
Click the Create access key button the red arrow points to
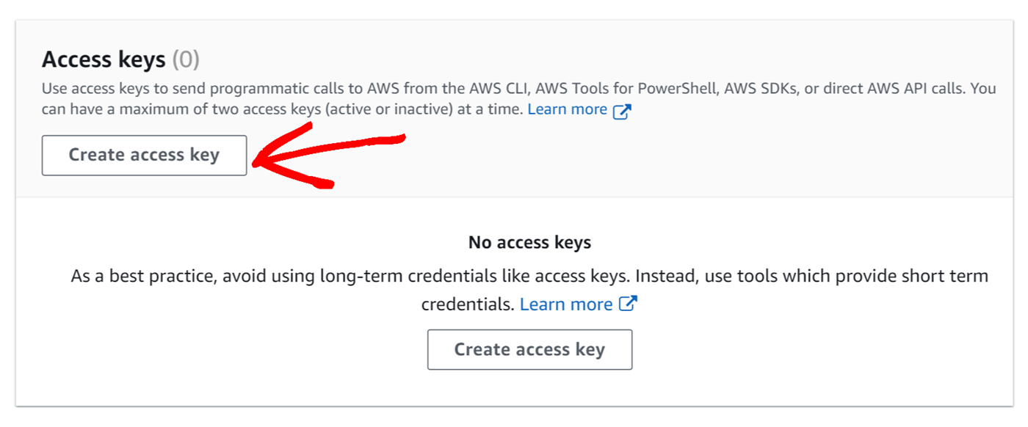144,155
